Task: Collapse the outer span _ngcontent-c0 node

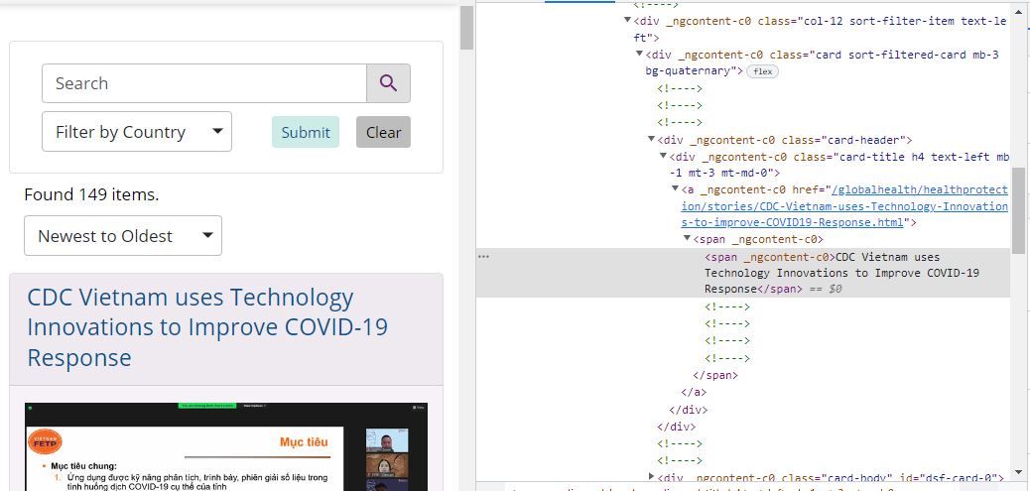Action: (687, 239)
